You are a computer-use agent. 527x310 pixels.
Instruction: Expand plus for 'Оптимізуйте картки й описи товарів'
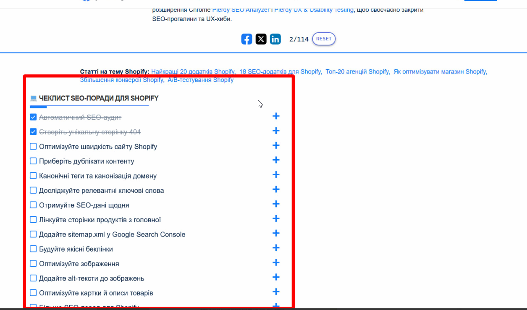point(276,292)
